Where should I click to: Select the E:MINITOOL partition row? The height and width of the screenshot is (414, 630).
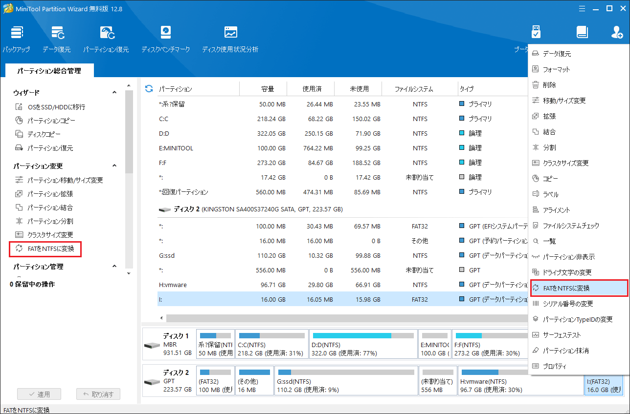click(342, 148)
